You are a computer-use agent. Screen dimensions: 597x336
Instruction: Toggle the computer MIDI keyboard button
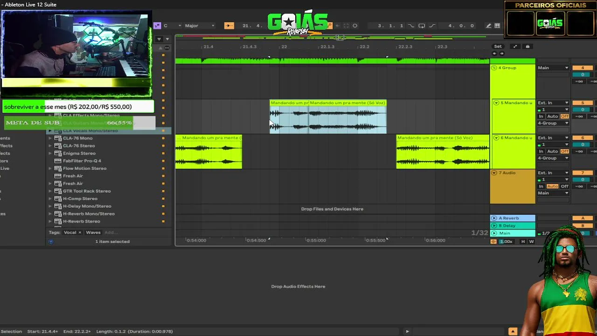click(497, 26)
